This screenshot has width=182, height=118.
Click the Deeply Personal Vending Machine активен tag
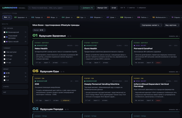[105, 100]
